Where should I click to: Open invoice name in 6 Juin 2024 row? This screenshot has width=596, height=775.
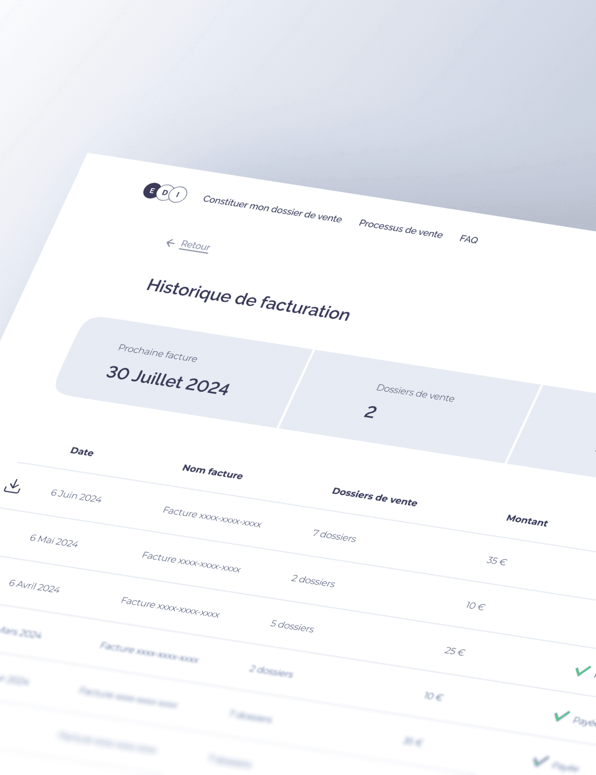pyautogui.click(x=212, y=517)
